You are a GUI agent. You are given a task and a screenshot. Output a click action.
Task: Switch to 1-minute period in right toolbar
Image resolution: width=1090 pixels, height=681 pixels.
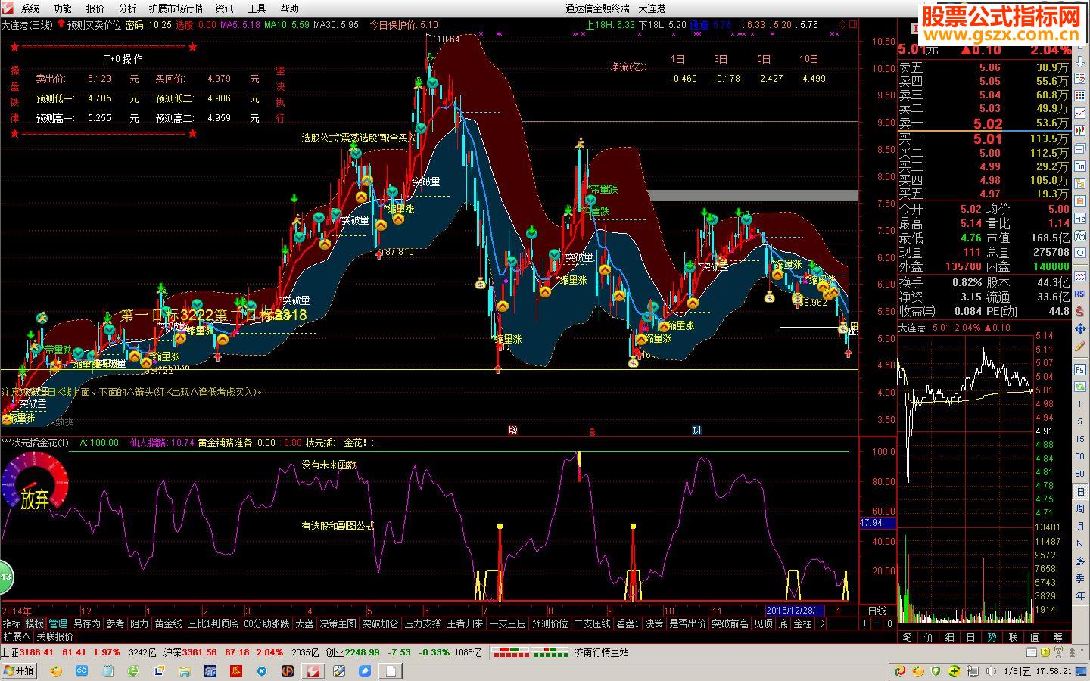1080,405
